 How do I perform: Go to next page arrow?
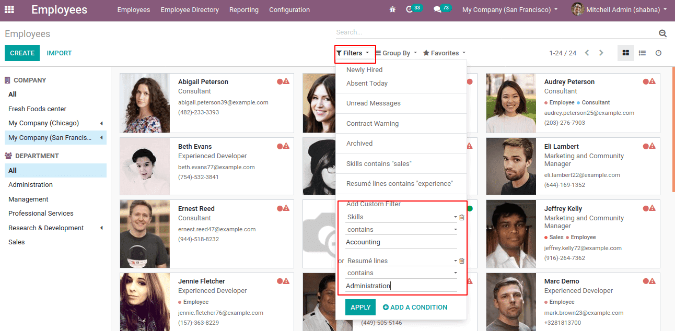tap(601, 53)
